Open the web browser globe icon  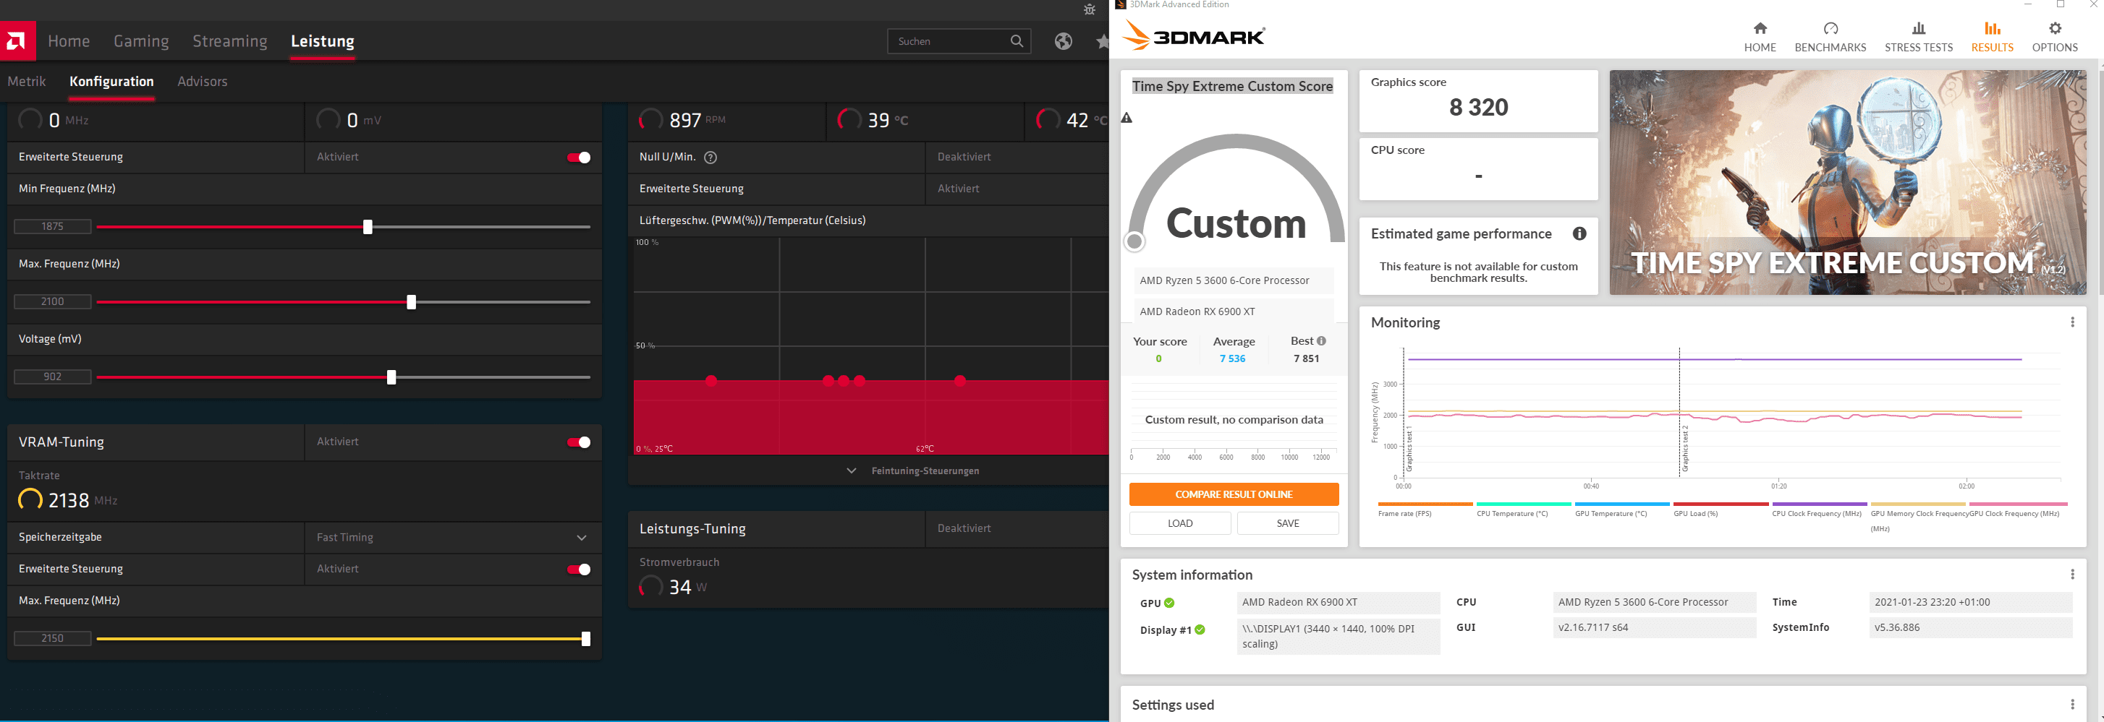[x=1063, y=40]
